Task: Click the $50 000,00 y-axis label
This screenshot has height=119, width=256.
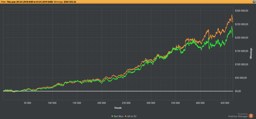Action: tap(241, 78)
